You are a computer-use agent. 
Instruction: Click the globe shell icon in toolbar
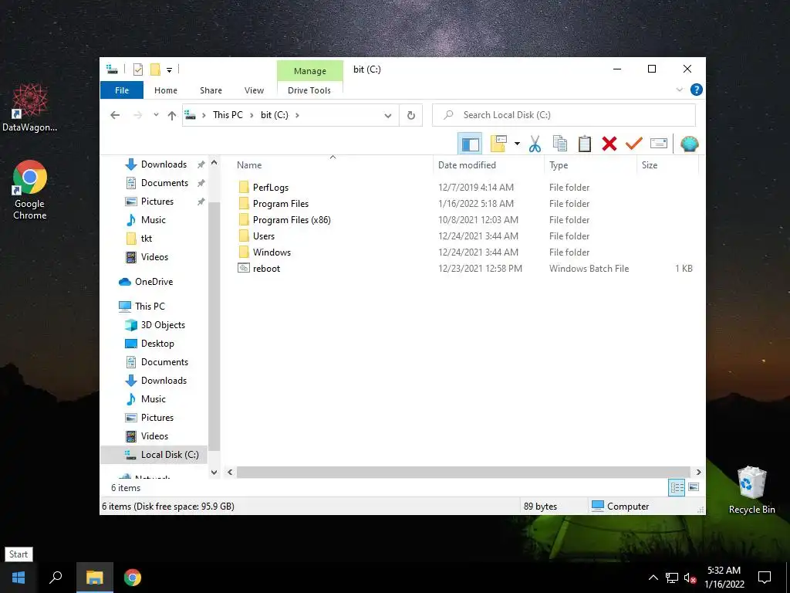tap(689, 144)
